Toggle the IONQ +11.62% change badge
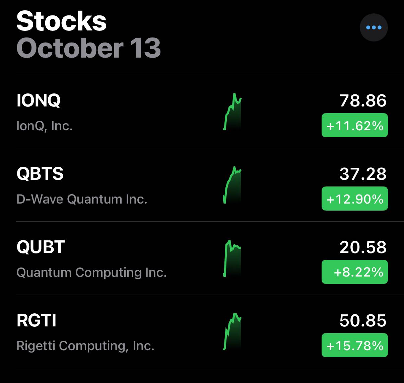The height and width of the screenshot is (383, 404). tap(354, 126)
